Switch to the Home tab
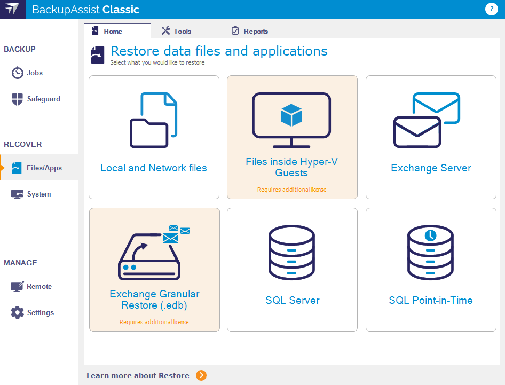This screenshot has height=385, width=505. (x=117, y=31)
